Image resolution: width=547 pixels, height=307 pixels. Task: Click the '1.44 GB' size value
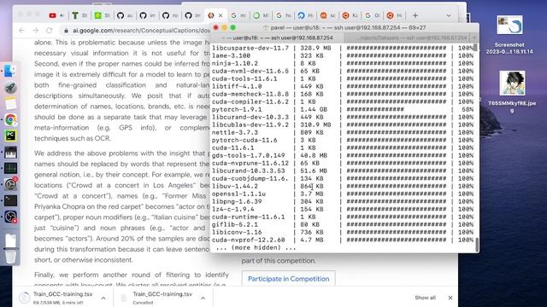pos(314,109)
